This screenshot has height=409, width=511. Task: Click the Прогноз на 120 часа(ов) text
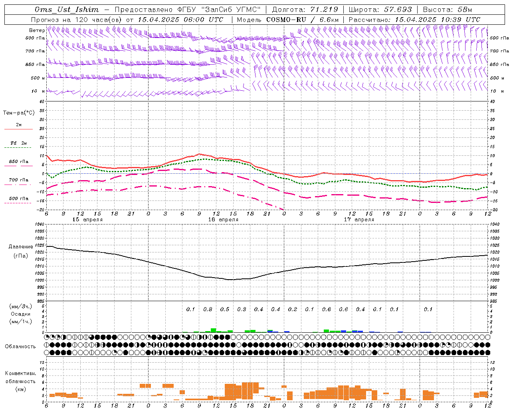tap(77, 20)
